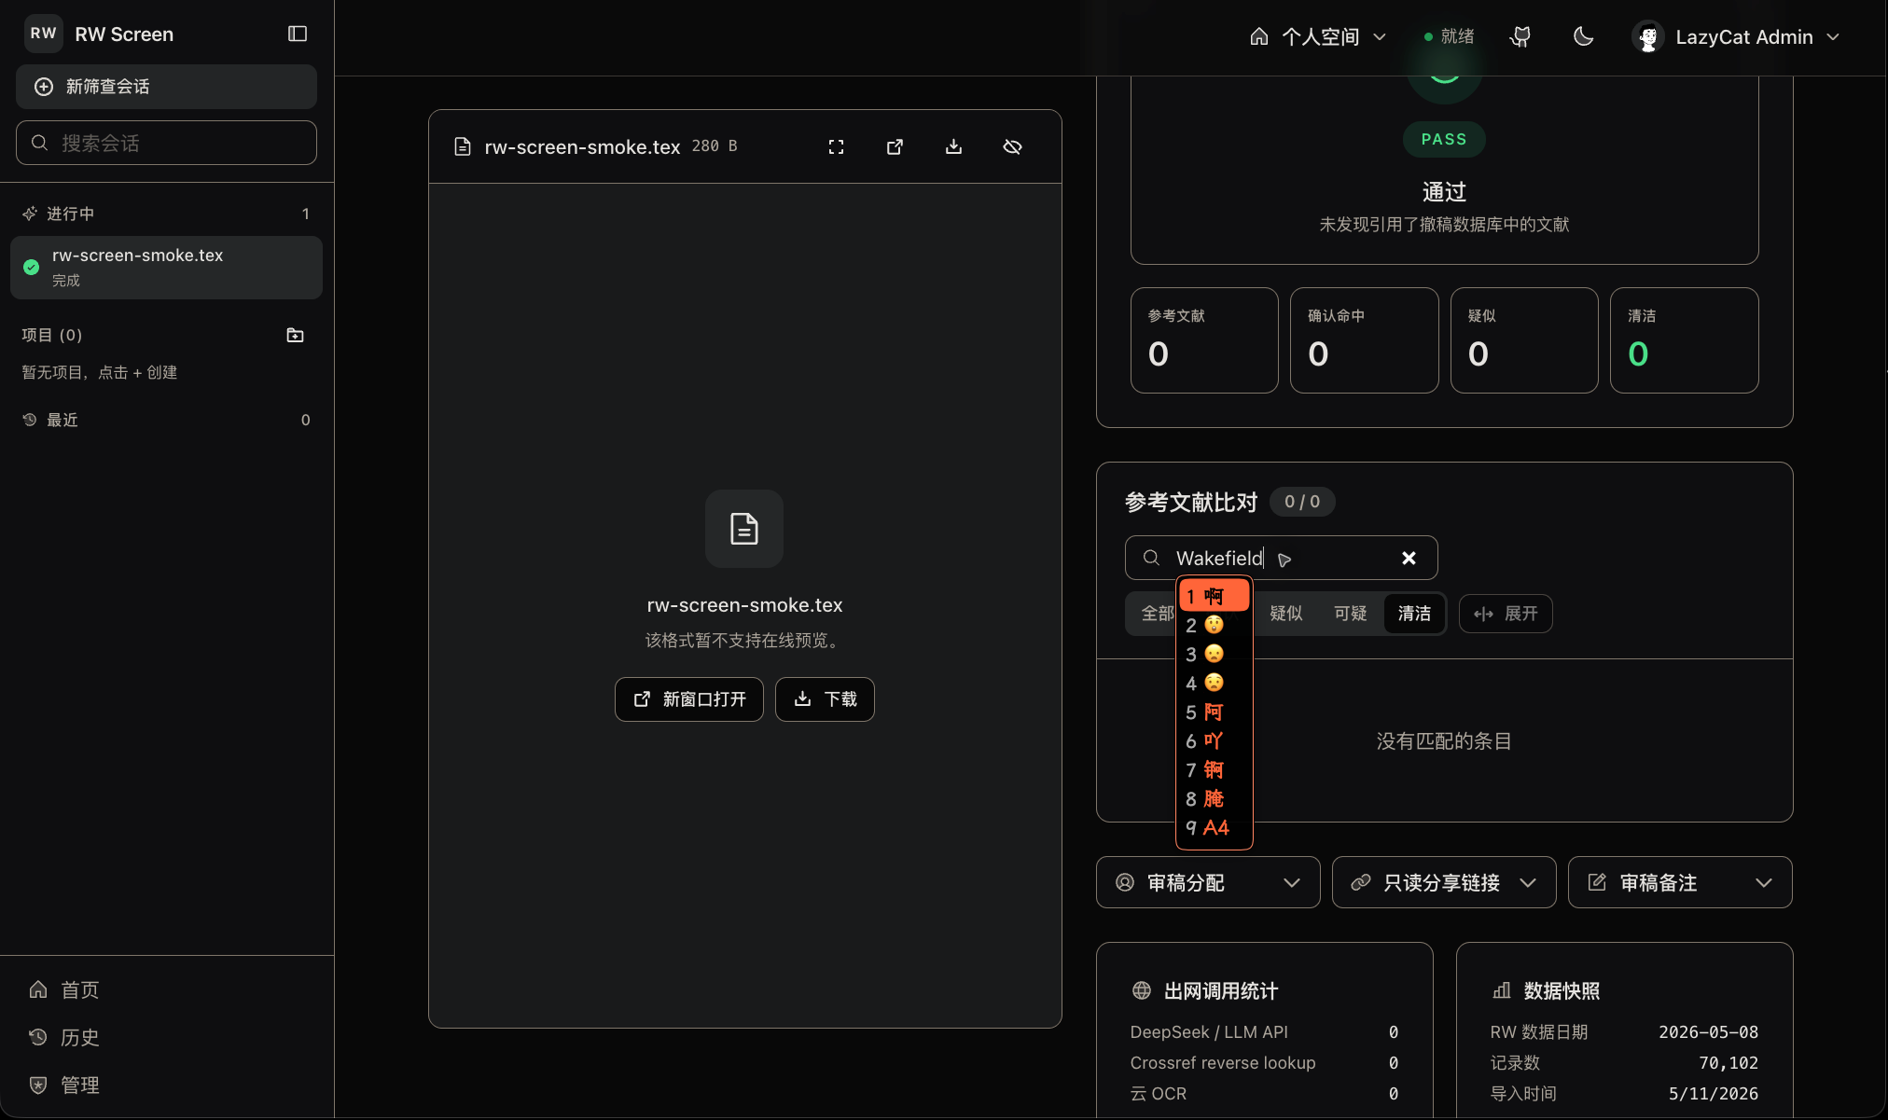This screenshot has height=1120, width=1888.
Task: Click 记录数 value 70,102
Action: tap(1728, 1062)
